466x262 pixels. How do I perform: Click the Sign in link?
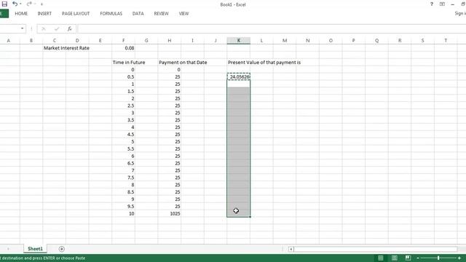(x=460, y=14)
